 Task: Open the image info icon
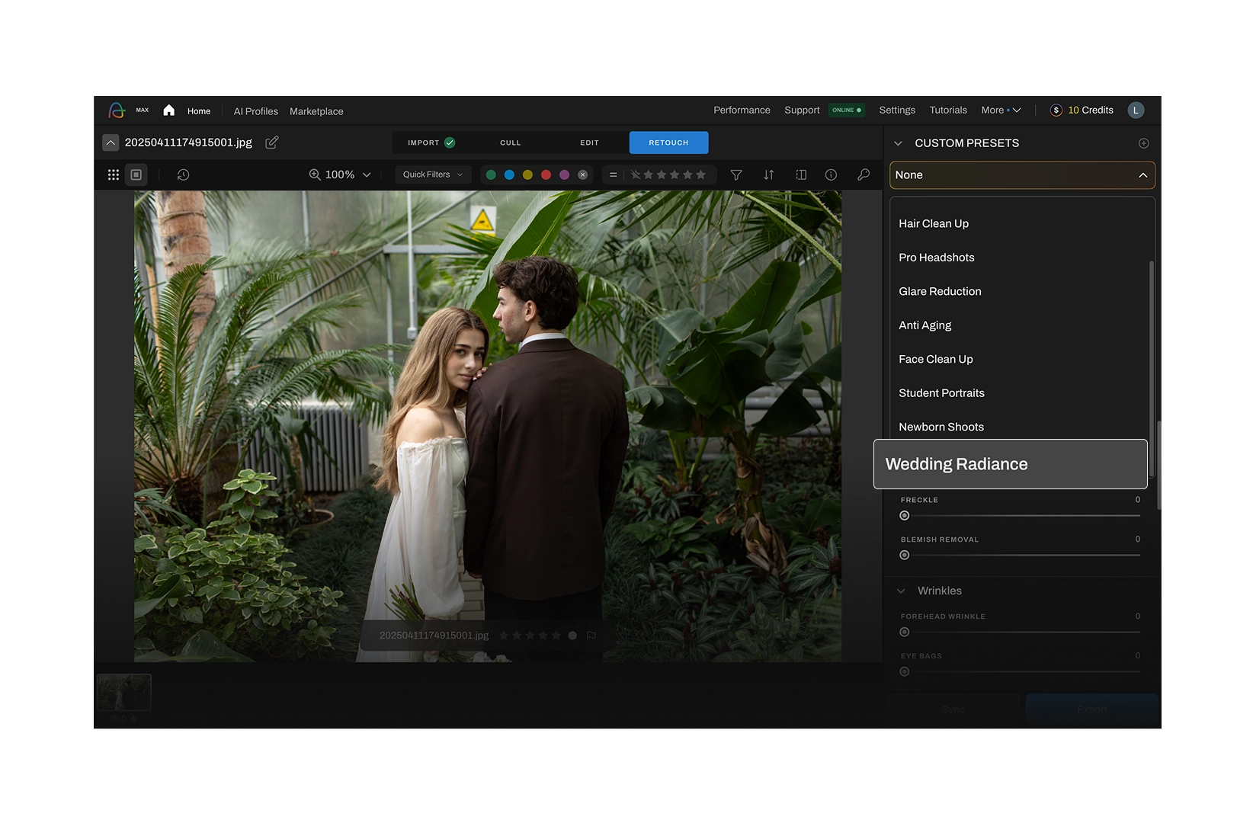tap(831, 175)
